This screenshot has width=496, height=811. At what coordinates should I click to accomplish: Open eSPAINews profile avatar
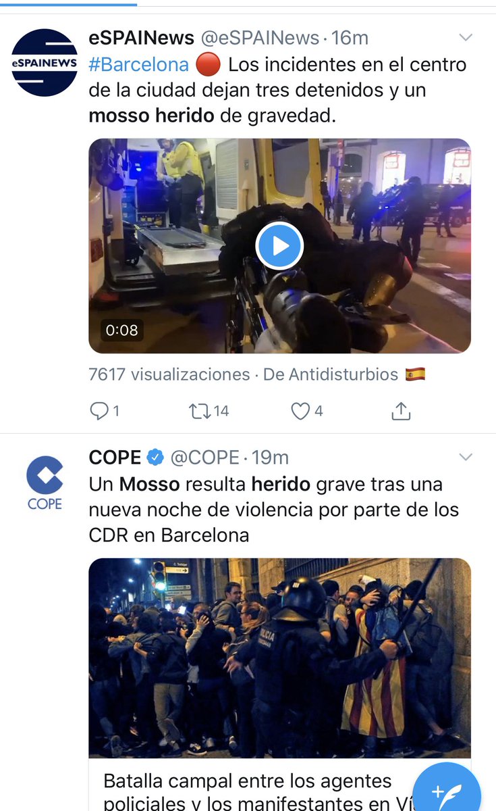[x=45, y=62]
